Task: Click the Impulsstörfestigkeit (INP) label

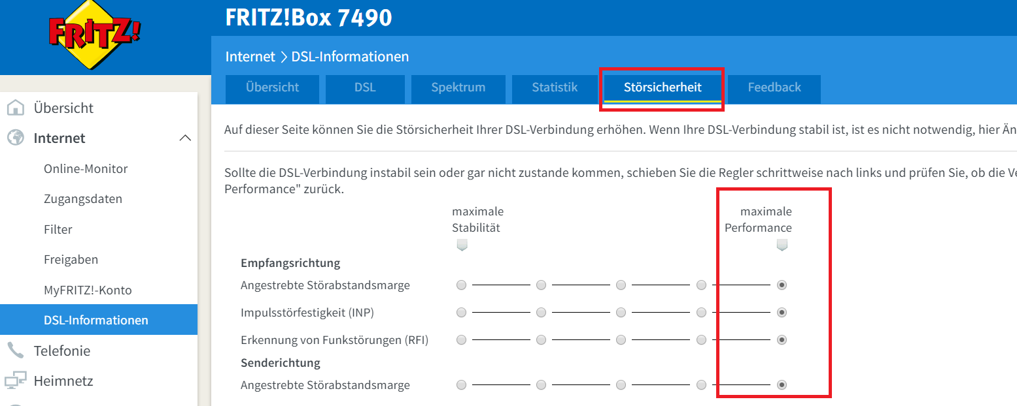Action: click(x=306, y=313)
